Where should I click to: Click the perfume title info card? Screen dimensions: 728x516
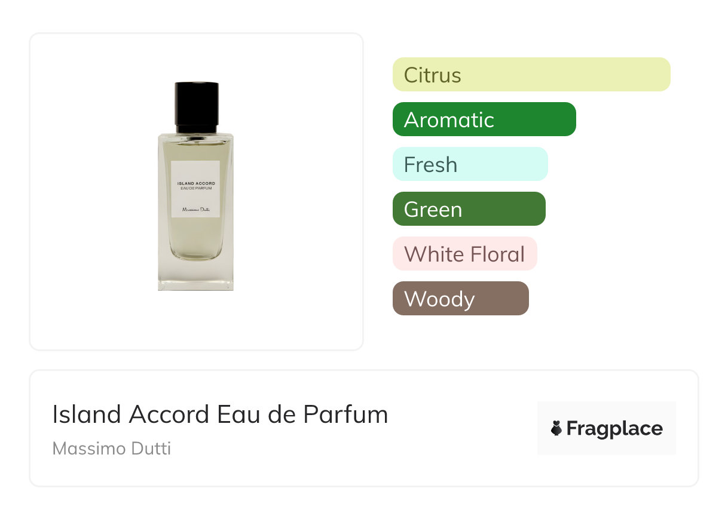point(363,428)
